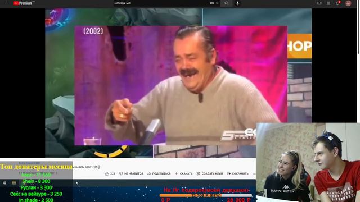Screen dimensions: 360x202
Task: Go to the YouTube Premium home logo
Action: click(x=22, y=3)
